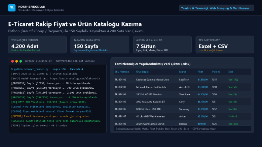262x147 pixels.
Task: Click the 6.190,00 price value
Action: point(203,102)
